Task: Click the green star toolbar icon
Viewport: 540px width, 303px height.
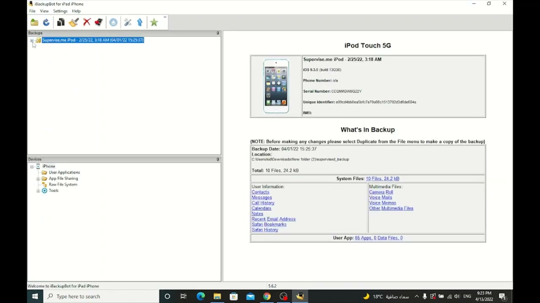Action: tap(154, 22)
